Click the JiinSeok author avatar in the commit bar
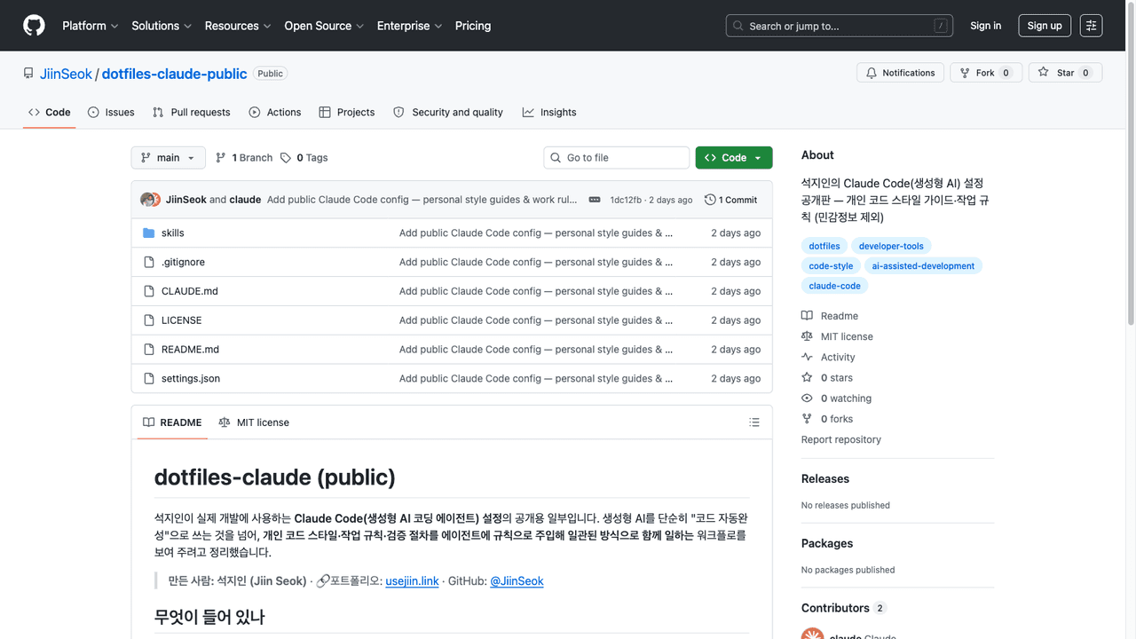 (x=148, y=200)
